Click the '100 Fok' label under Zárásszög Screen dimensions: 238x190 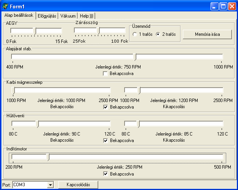[120, 41]
